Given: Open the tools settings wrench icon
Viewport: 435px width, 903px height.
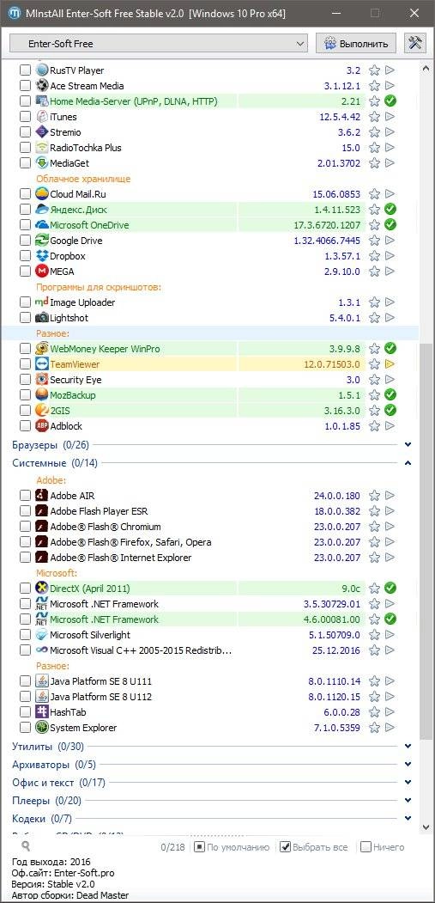Looking at the screenshot, I should pyautogui.click(x=415, y=43).
